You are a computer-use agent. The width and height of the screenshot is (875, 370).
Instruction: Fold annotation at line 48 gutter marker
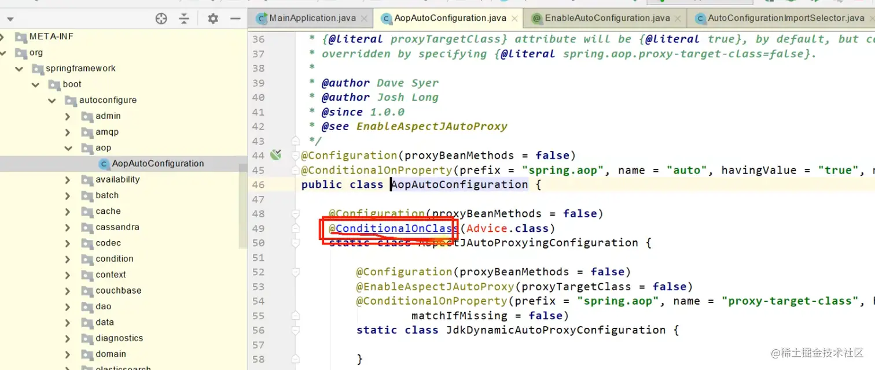(x=296, y=213)
